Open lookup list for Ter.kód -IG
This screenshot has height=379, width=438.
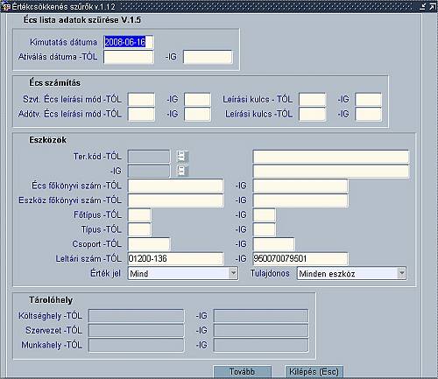182,171
